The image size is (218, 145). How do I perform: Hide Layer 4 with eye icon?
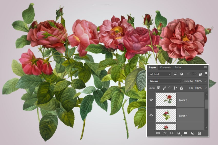151,115
